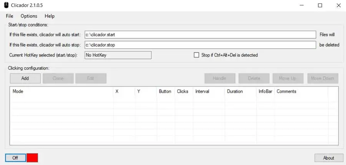The image size is (346, 165).
Task: Click the Clicador mouse icon in title bar
Action: point(7,5)
